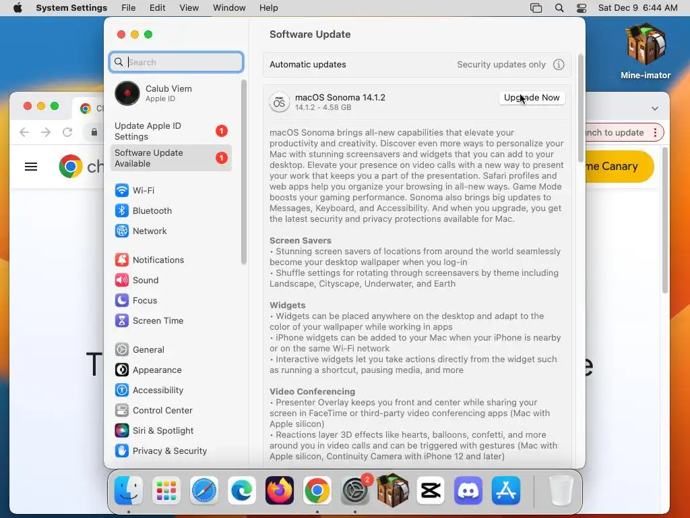Viewport: 690px width, 518px height.
Task: Open the Window menu
Action: (229, 8)
